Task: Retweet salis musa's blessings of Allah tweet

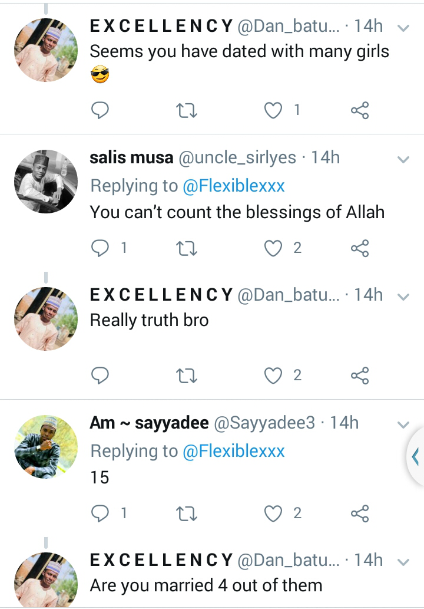Action: (187, 249)
